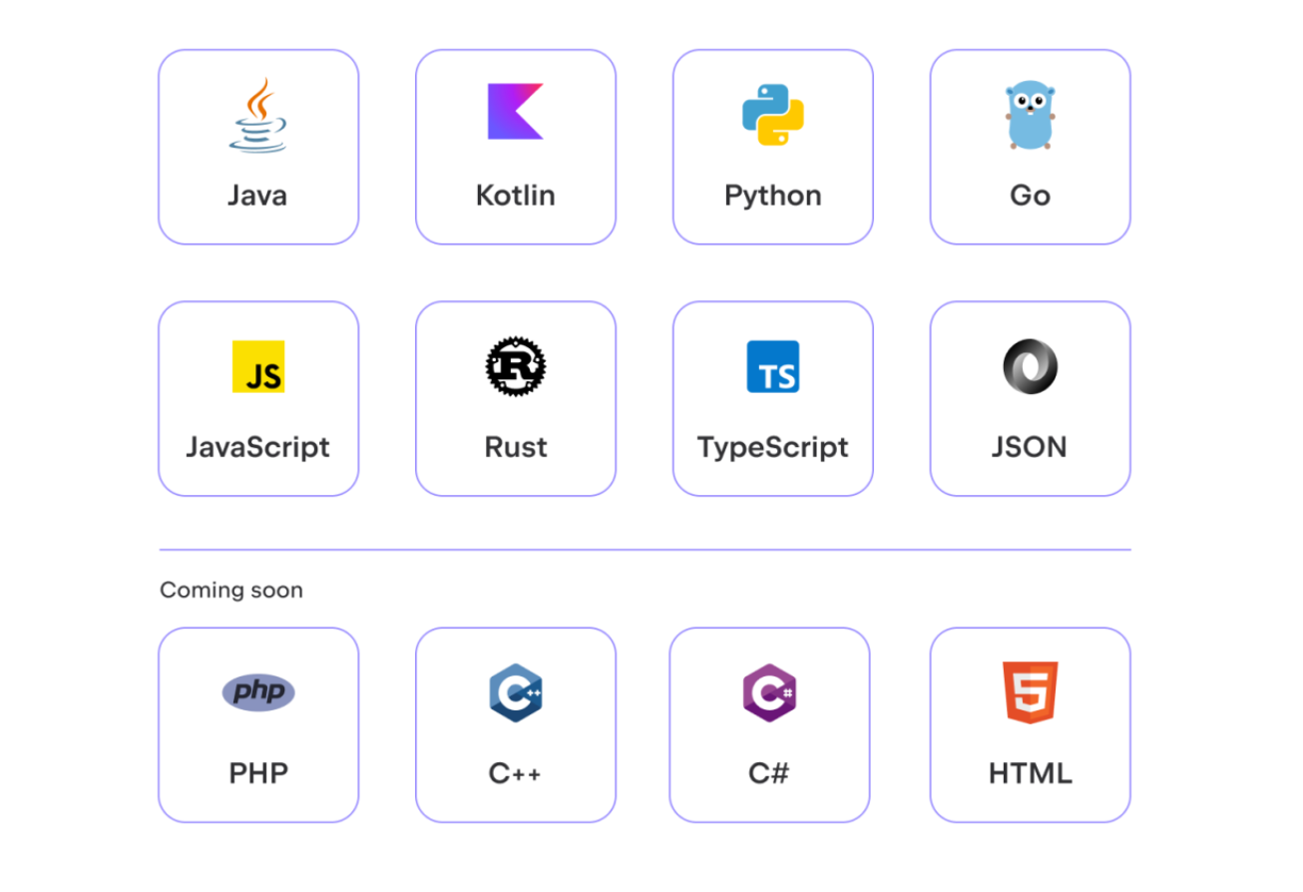Click the Coming soon heading
Screen dimensions: 1303x892
pyautogui.click(x=231, y=590)
